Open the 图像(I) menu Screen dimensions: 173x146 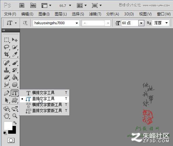tap(44, 14)
